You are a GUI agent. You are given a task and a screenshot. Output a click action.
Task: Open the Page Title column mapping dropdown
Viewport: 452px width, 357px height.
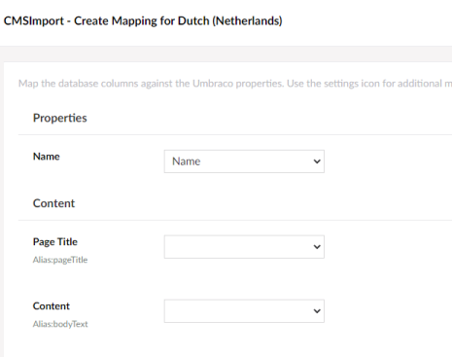pyautogui.click(x=244, y=247)
